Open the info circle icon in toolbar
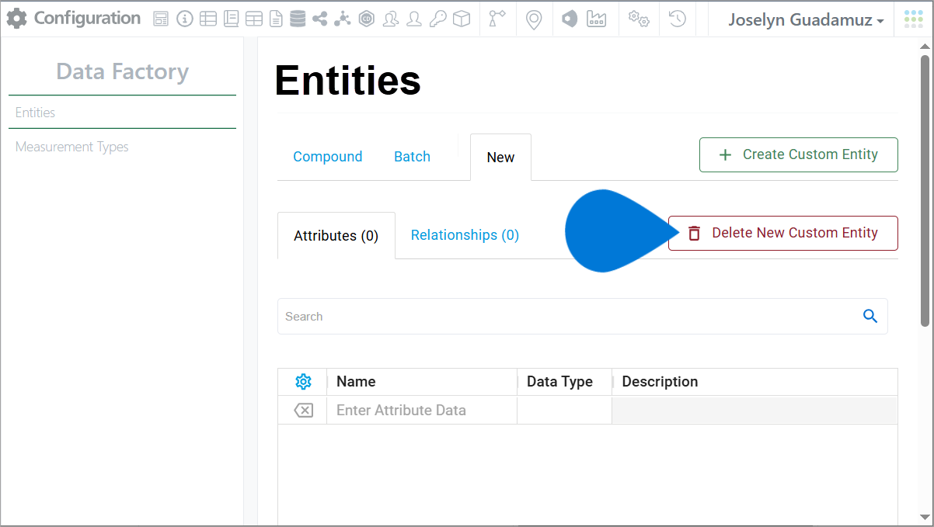 (184, 19)
